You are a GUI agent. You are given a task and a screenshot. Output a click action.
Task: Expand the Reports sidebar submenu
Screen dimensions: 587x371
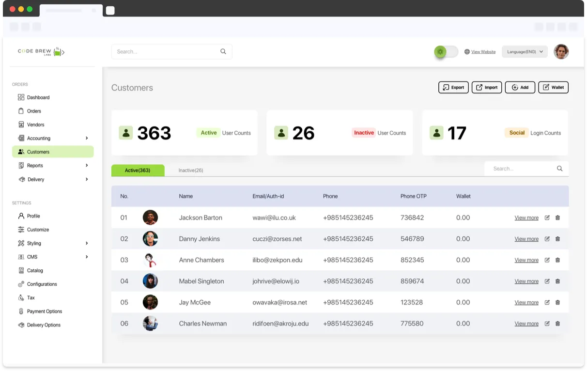coord(87,166)
